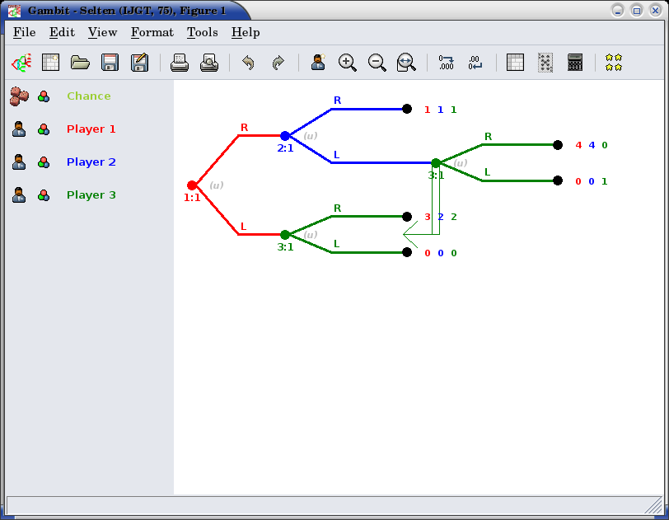Open a saved game file with folder icon
The image size is (669, 520).
[80, 63]
